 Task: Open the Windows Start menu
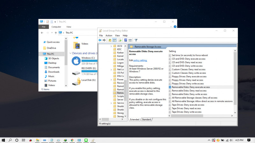[x=3, y=140]
